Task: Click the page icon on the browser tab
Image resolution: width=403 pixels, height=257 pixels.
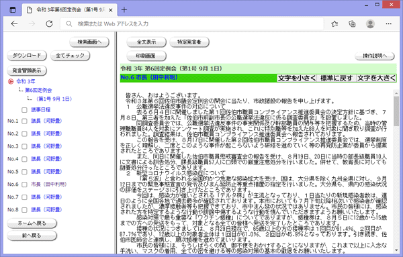Action: (30, 10)
